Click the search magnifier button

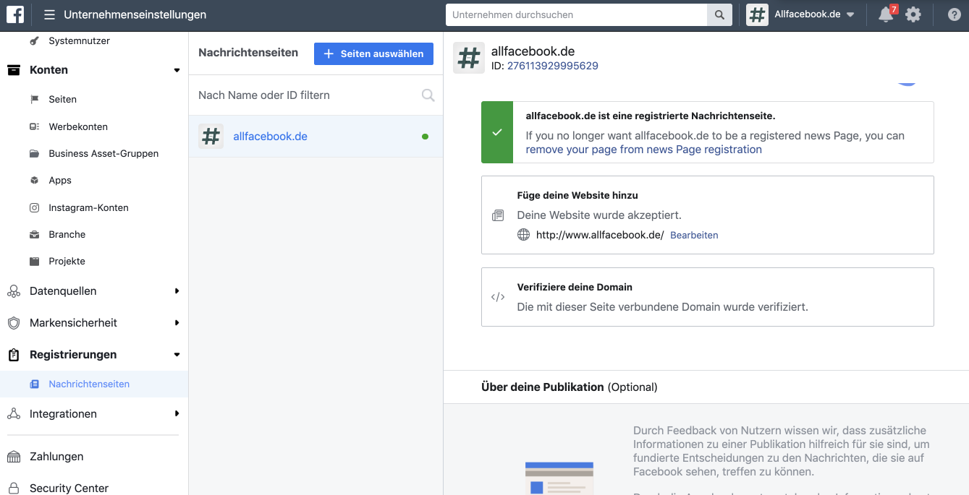pyautogui.click(x=719, y=14)
